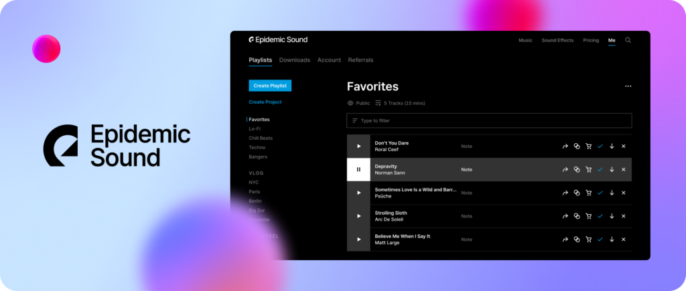Go to Sound Effects in navigation
Screen dimensions: 686x291
(557, 40)
